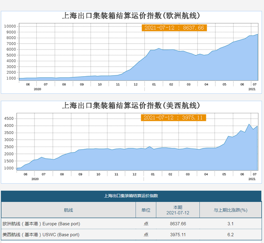Click the 6.2 percent change cell

point(231,235)
